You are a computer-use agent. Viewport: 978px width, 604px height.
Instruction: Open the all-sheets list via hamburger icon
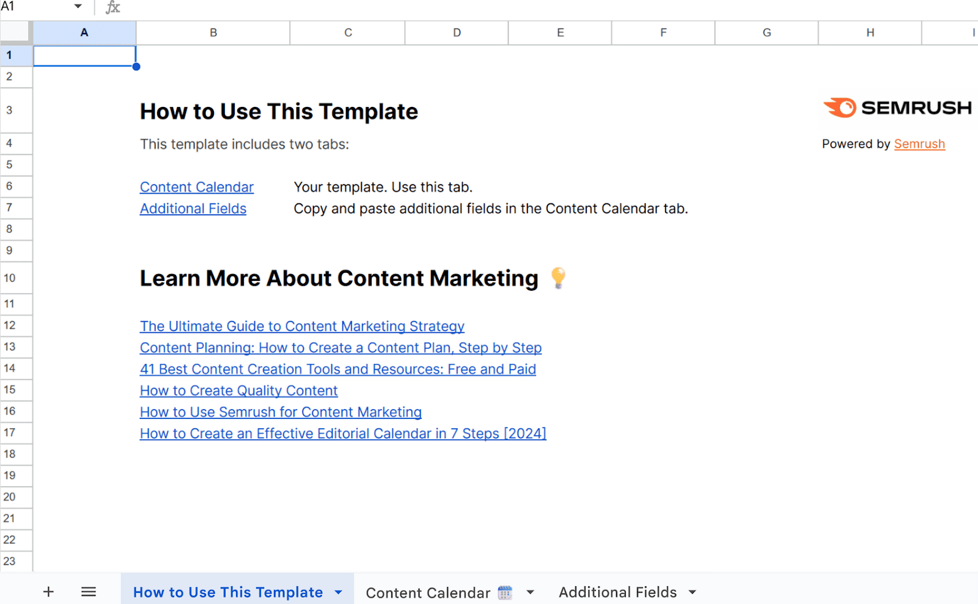(88, 591)
